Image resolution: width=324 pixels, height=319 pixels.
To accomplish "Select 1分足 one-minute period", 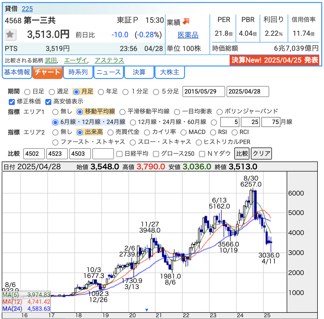I will click(x=125, y=92).
